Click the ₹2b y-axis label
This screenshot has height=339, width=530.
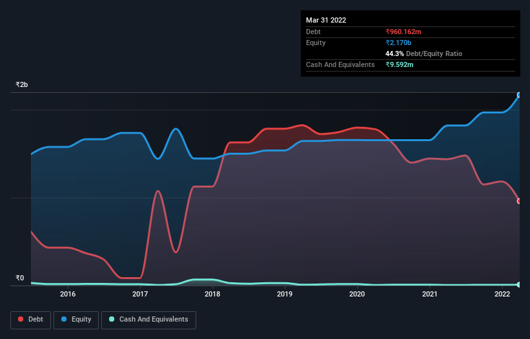(x=22, y=84)
